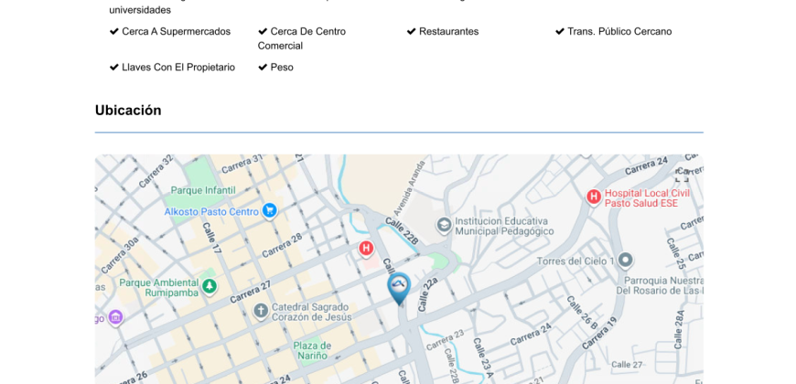This screenshot has height=384, width=796.
Task: Click the Carrera 23 street label
Action: click(x=446, y=340)
